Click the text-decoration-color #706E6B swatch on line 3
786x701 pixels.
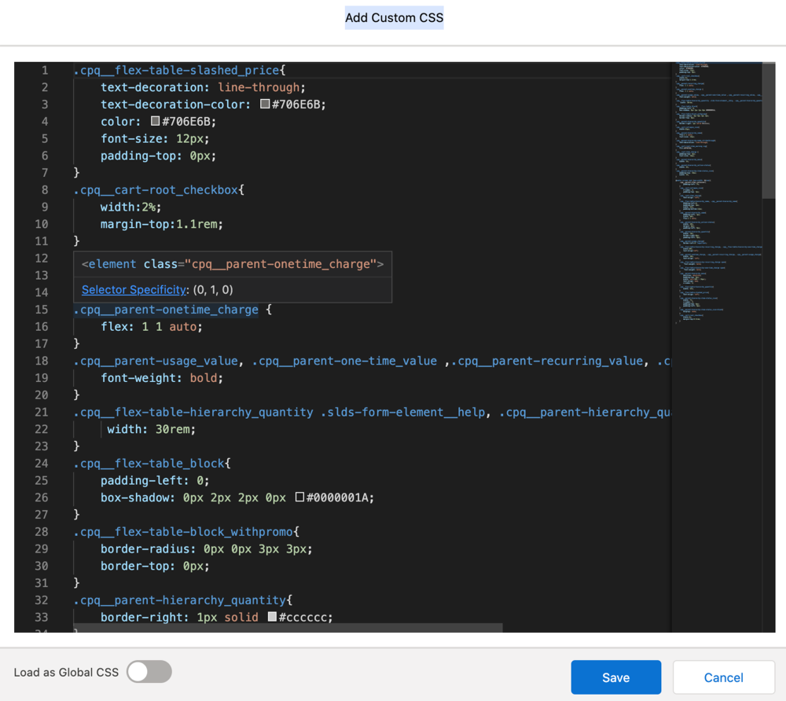click(x=265, y=104)
